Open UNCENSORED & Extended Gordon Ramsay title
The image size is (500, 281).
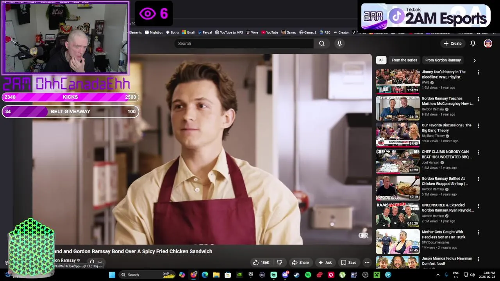(448, 208)
